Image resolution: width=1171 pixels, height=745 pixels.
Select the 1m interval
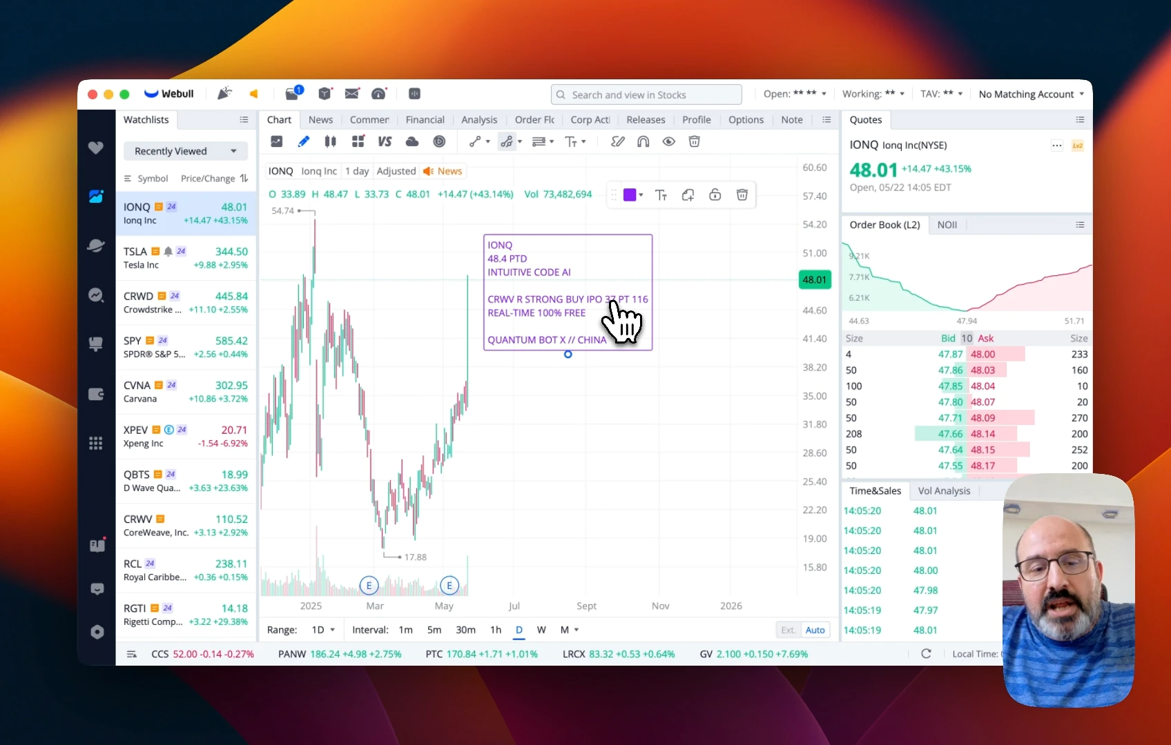pos(405,630)
